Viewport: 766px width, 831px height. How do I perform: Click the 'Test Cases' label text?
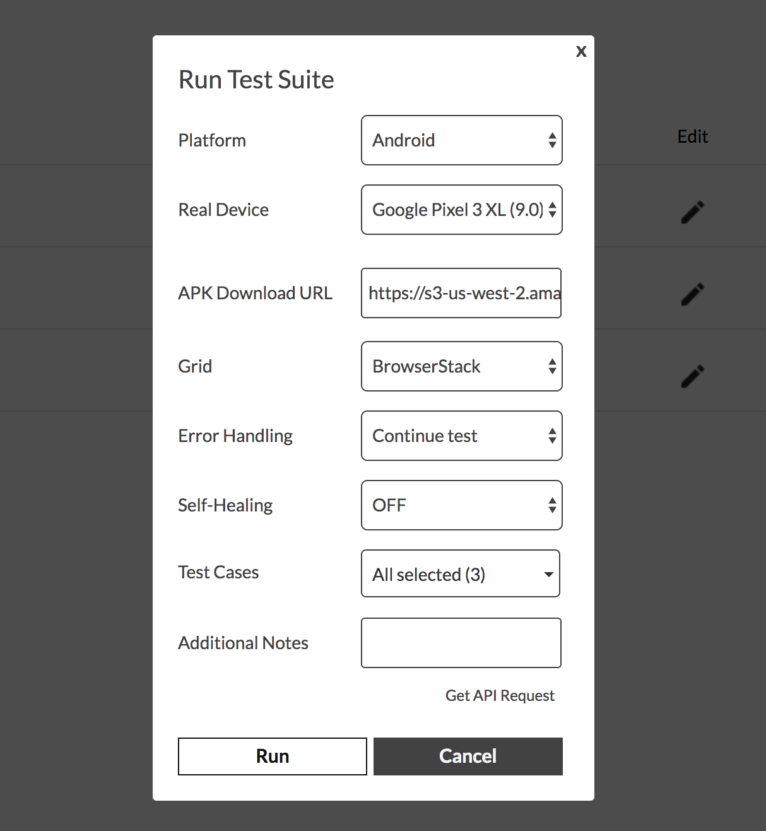click(218, 572)
